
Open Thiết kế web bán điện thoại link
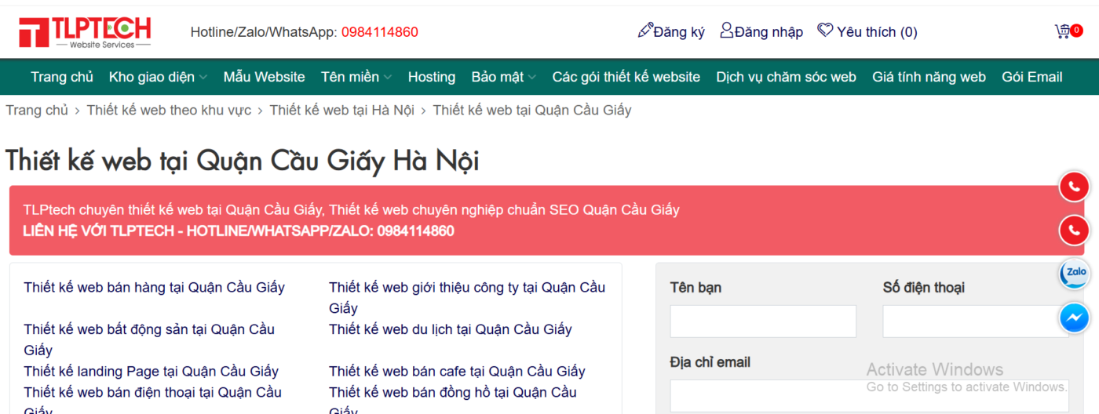pos(152,398)
